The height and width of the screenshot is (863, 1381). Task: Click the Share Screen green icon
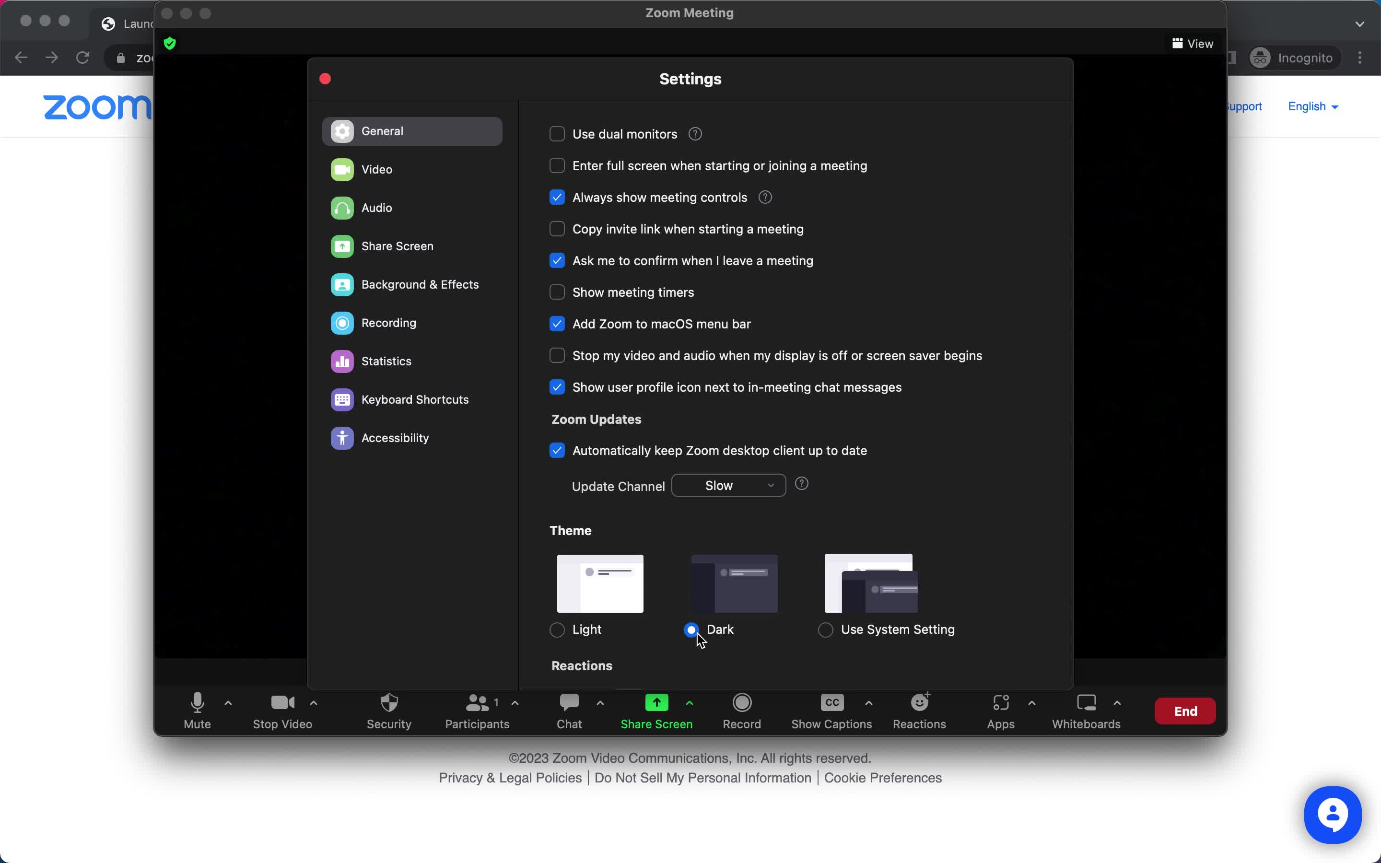point(656,702)
